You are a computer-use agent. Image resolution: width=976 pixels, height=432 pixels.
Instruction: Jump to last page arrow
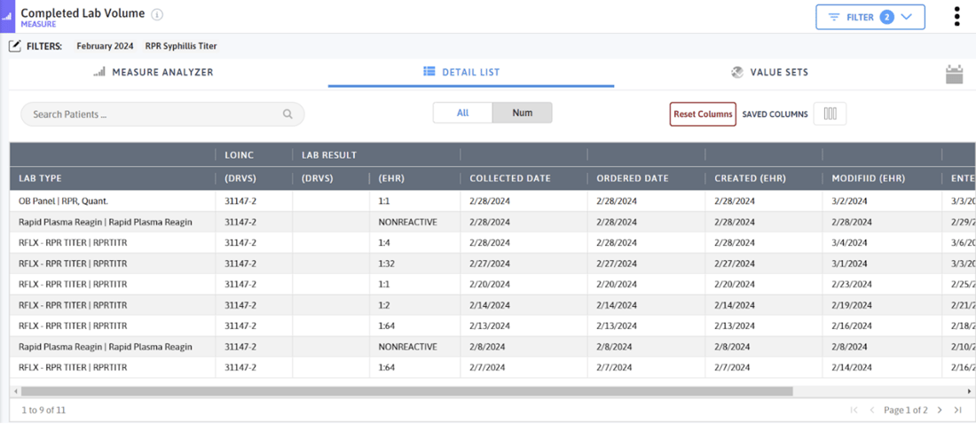pos(958,410)
